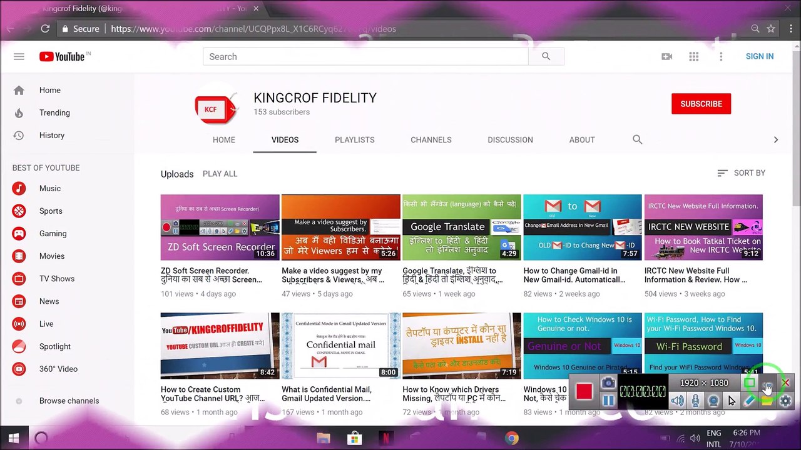
Task: Bookmark this page with the star icon
Action: [x=771, y=29]
